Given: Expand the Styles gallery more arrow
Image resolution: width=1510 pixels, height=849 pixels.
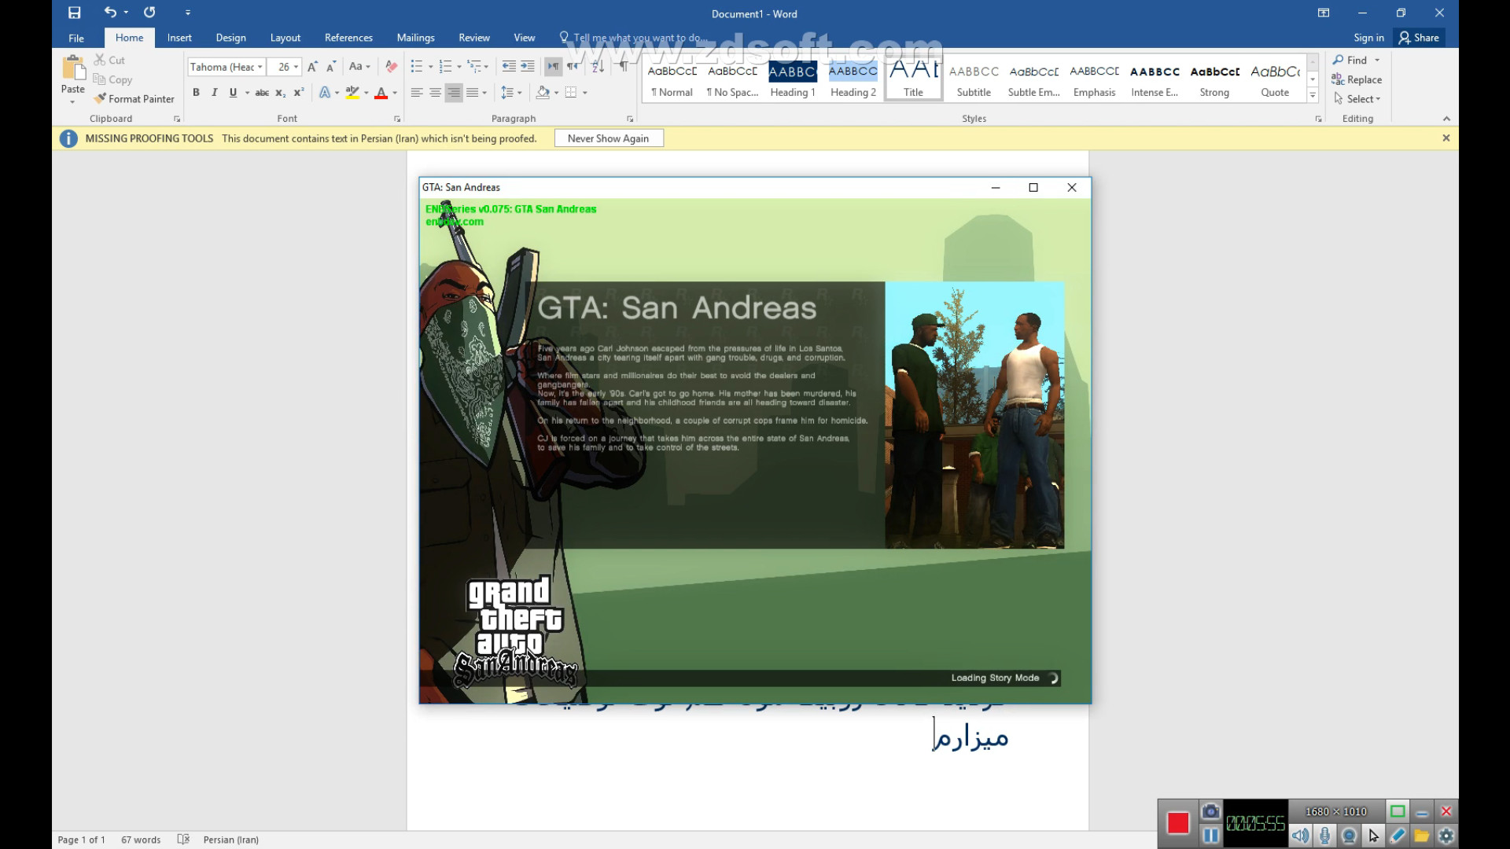Looking at the screenshot, I should pos(1312,96).
